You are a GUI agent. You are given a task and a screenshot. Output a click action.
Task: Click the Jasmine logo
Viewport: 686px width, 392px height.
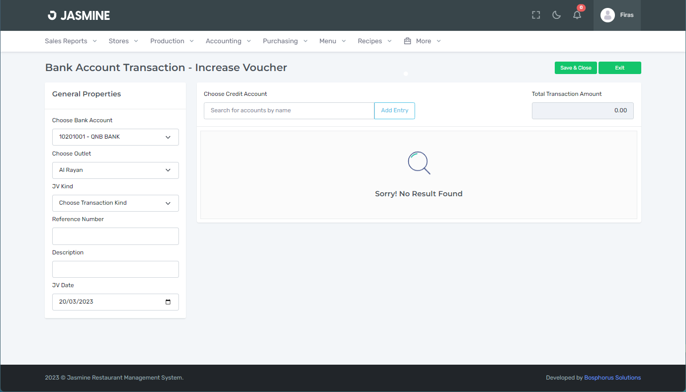[79, 15]
